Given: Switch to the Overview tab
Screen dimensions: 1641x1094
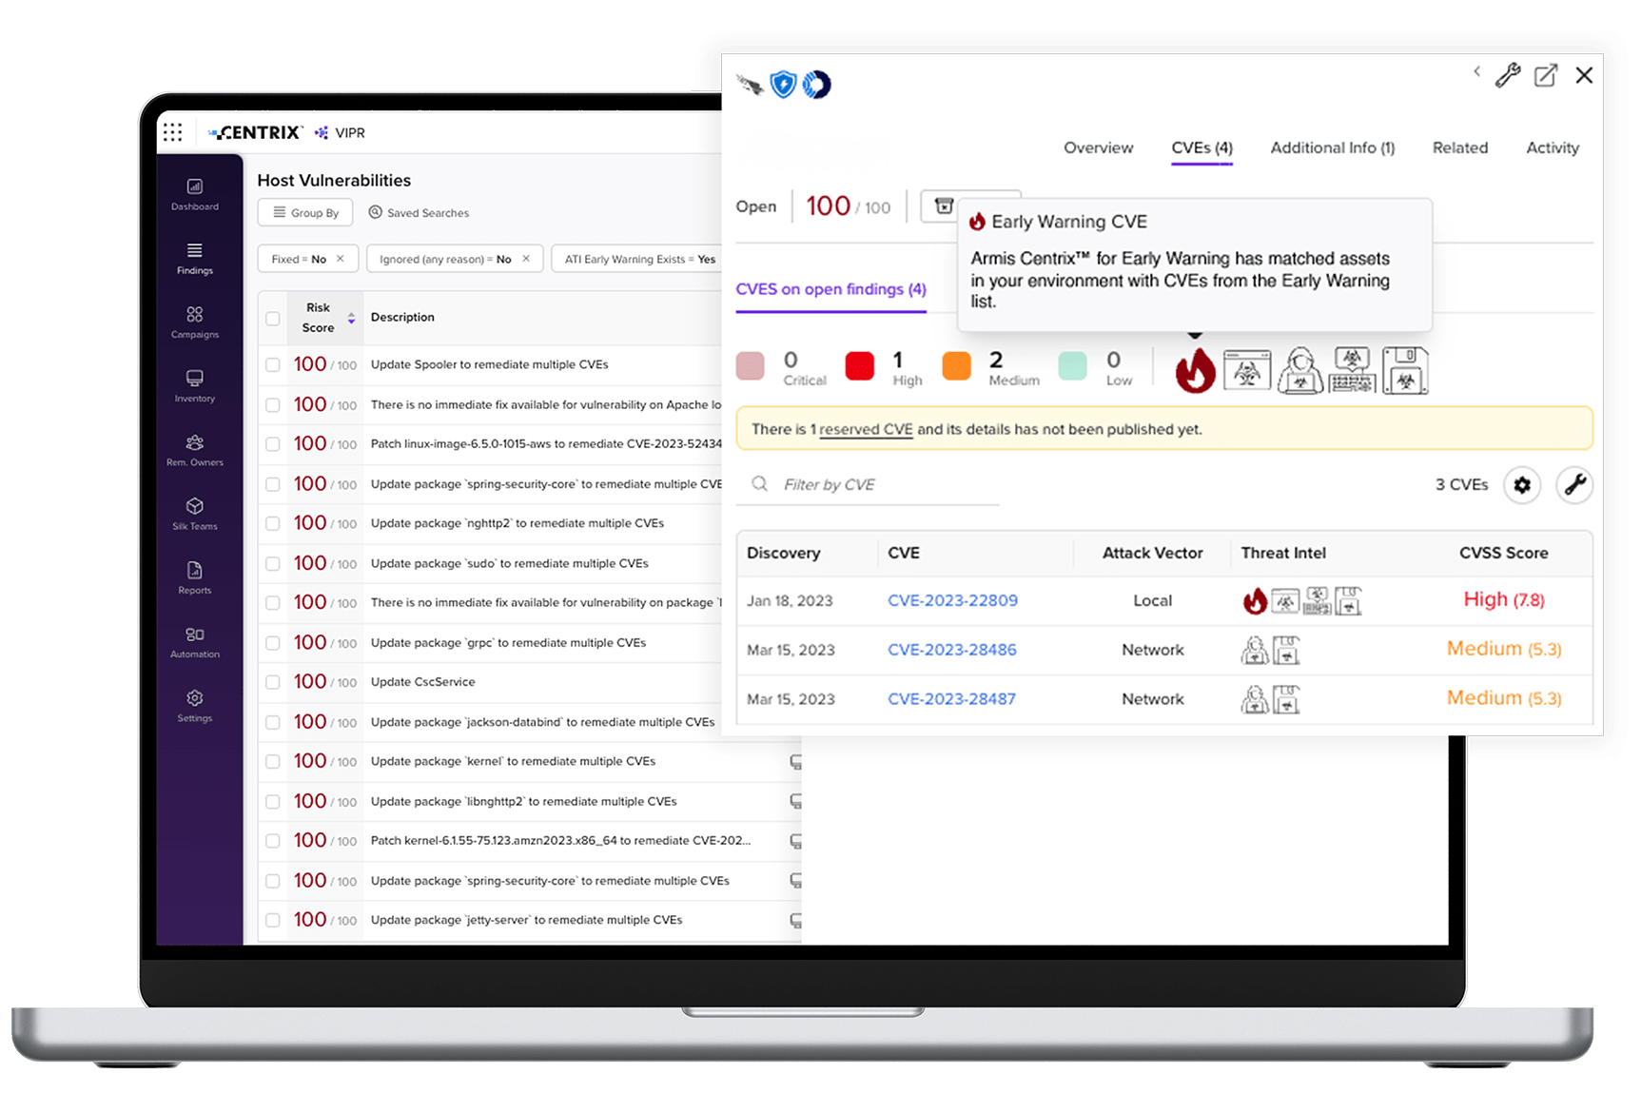Looking at the screenshot, I should pyautogui.click(x=1098, y=148).
